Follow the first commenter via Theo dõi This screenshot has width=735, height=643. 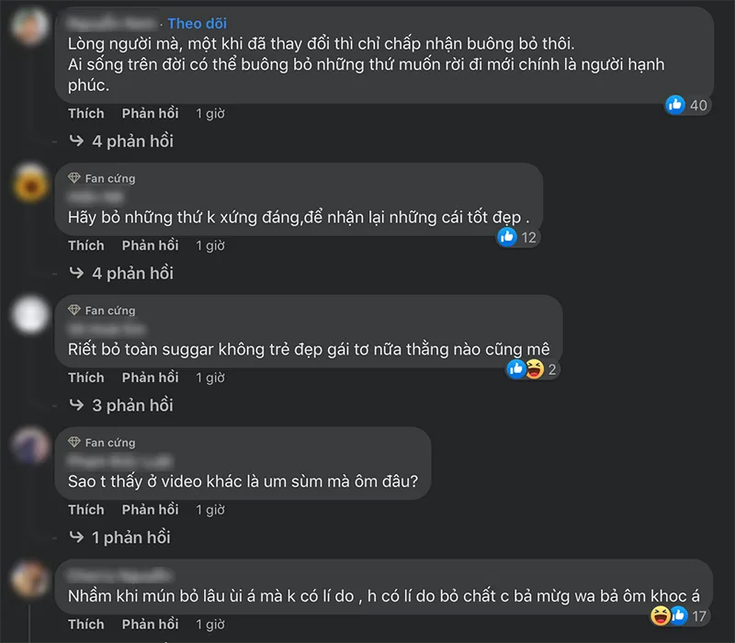click(197, 23)
